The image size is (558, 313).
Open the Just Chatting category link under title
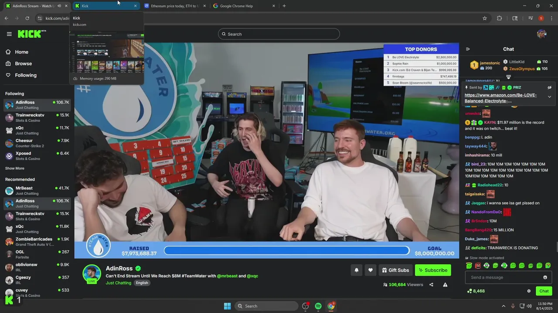tap(118, 283)
